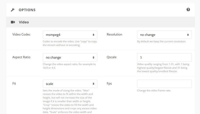
Task: Click the Fps label
Action: [x=109, y=84]
